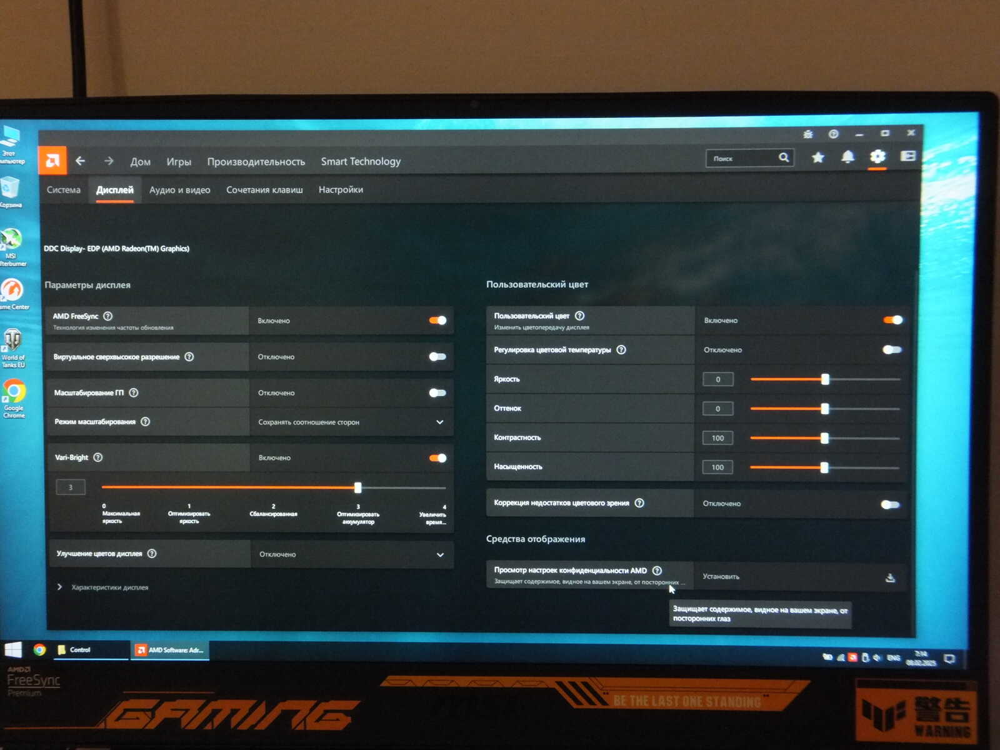Show help for Просмотр настроек конфиденциальности AMD
The width and height of the screenshot is (1000, 750).
coord(657,571)
